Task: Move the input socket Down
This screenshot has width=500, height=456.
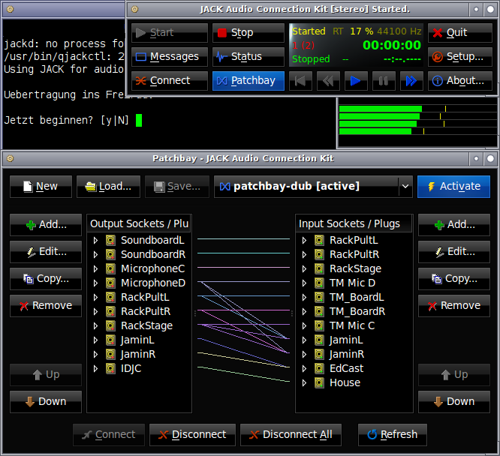Action: click(454, 402)
